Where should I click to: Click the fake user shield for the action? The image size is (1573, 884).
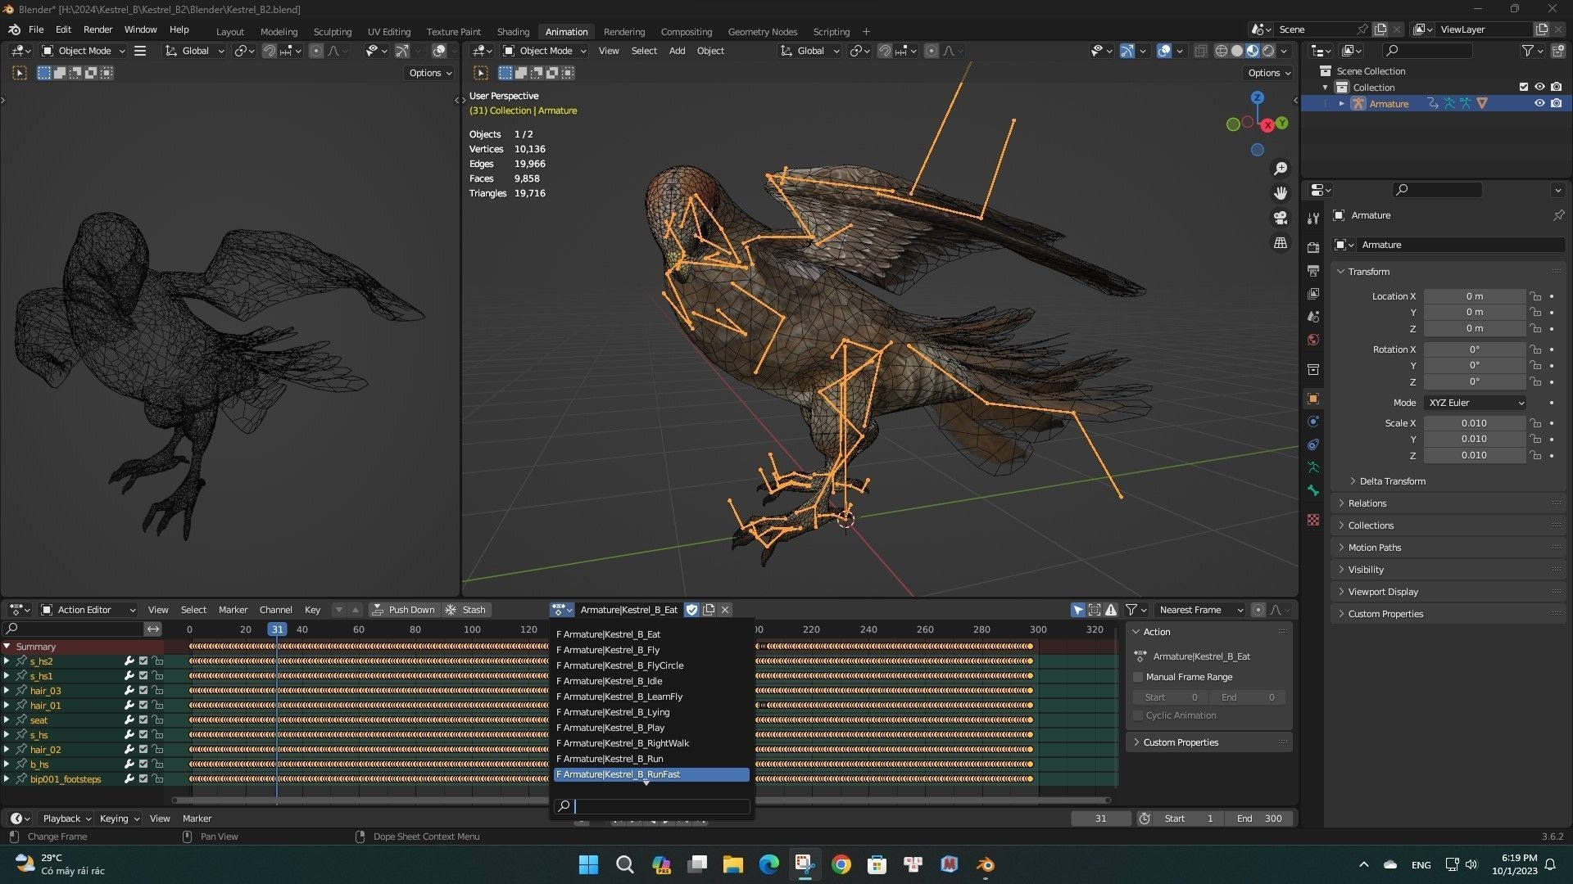coord(691,610)
